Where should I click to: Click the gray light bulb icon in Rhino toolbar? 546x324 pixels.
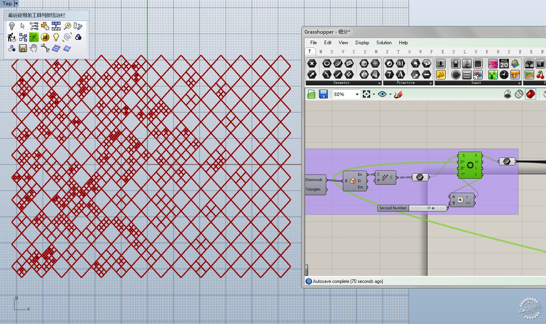pyautogui.click(x=12, y=26)
